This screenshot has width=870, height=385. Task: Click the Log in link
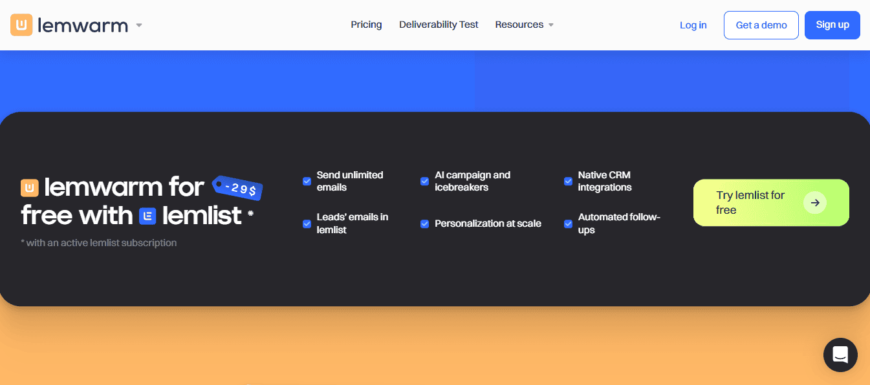coord(693,25)
